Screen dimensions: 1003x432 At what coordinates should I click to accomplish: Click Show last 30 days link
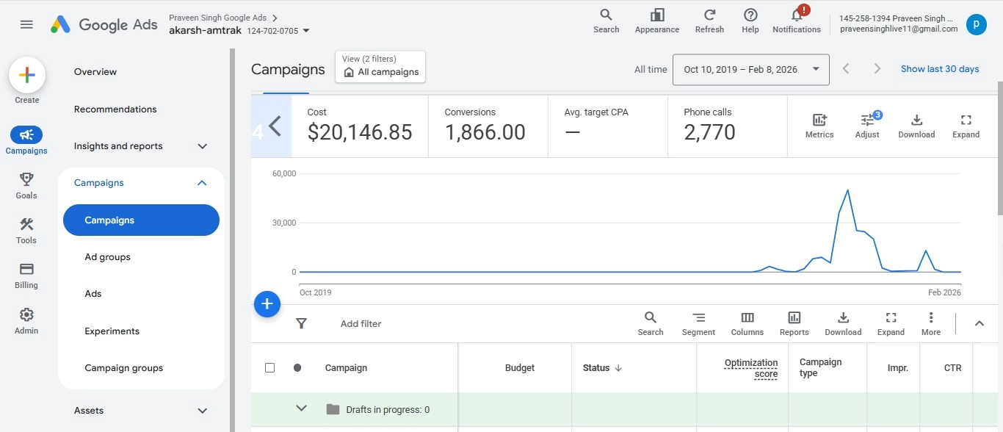(940, 69)
